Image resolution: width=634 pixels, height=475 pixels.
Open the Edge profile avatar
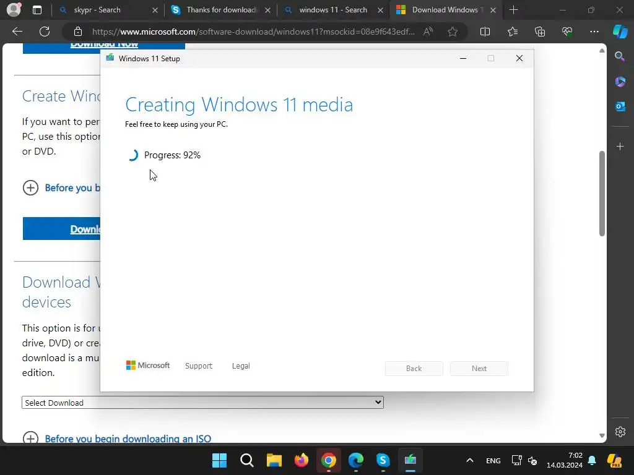tap(14, 10)
